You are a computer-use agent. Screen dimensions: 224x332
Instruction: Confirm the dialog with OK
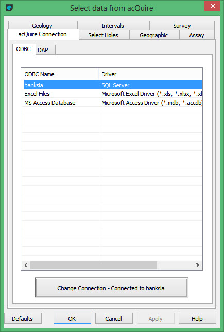[x=72, y=319]
